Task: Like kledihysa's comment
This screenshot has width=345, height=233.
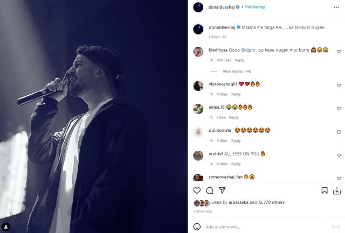Action: coord(339,52)
